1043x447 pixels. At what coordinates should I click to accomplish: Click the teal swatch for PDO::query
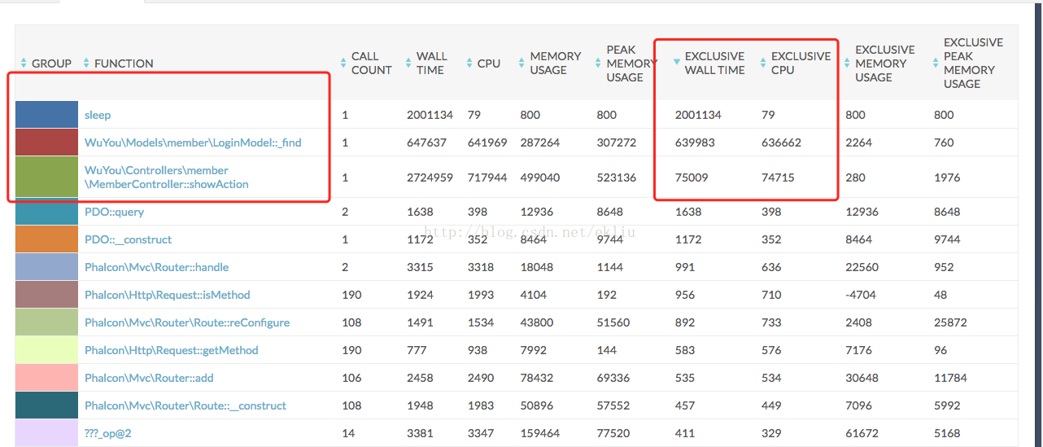pyautogui.click(x=46, y=212)
